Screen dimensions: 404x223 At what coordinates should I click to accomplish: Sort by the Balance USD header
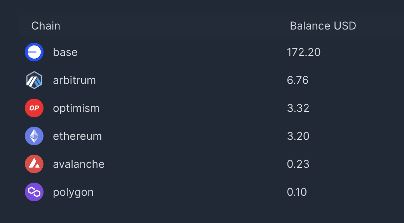tap(323, 26)
